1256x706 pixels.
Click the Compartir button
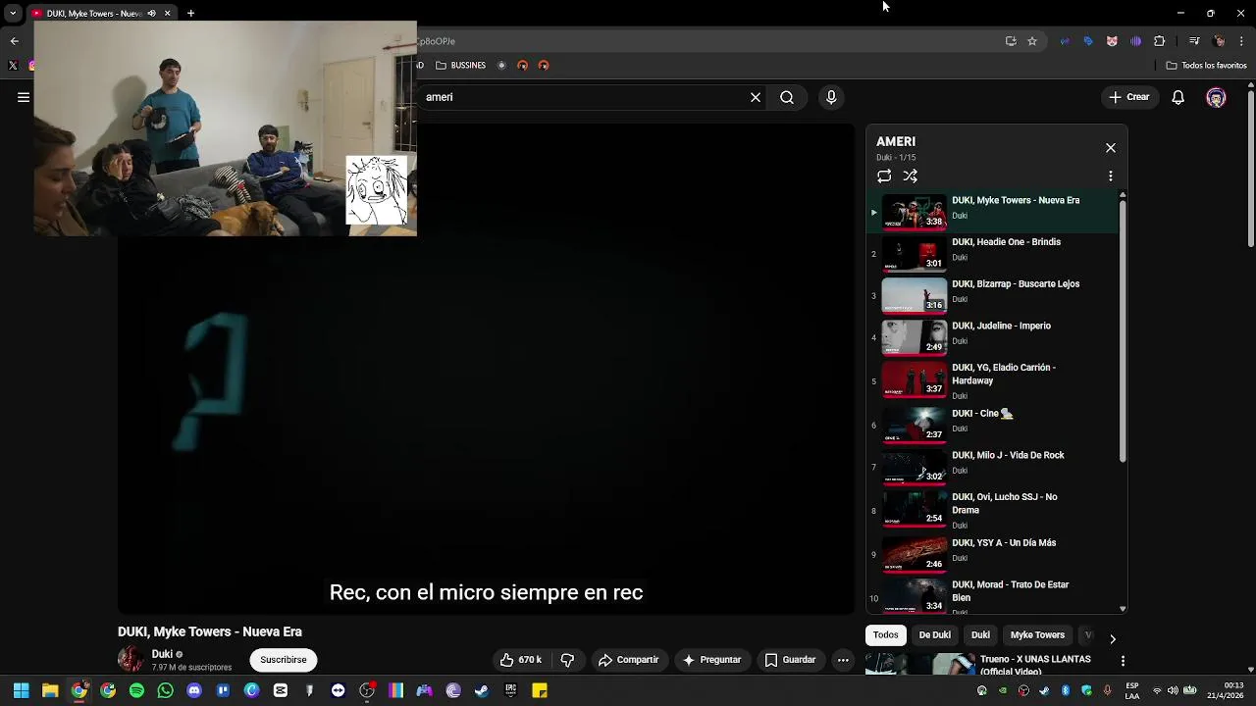point(629,660)
